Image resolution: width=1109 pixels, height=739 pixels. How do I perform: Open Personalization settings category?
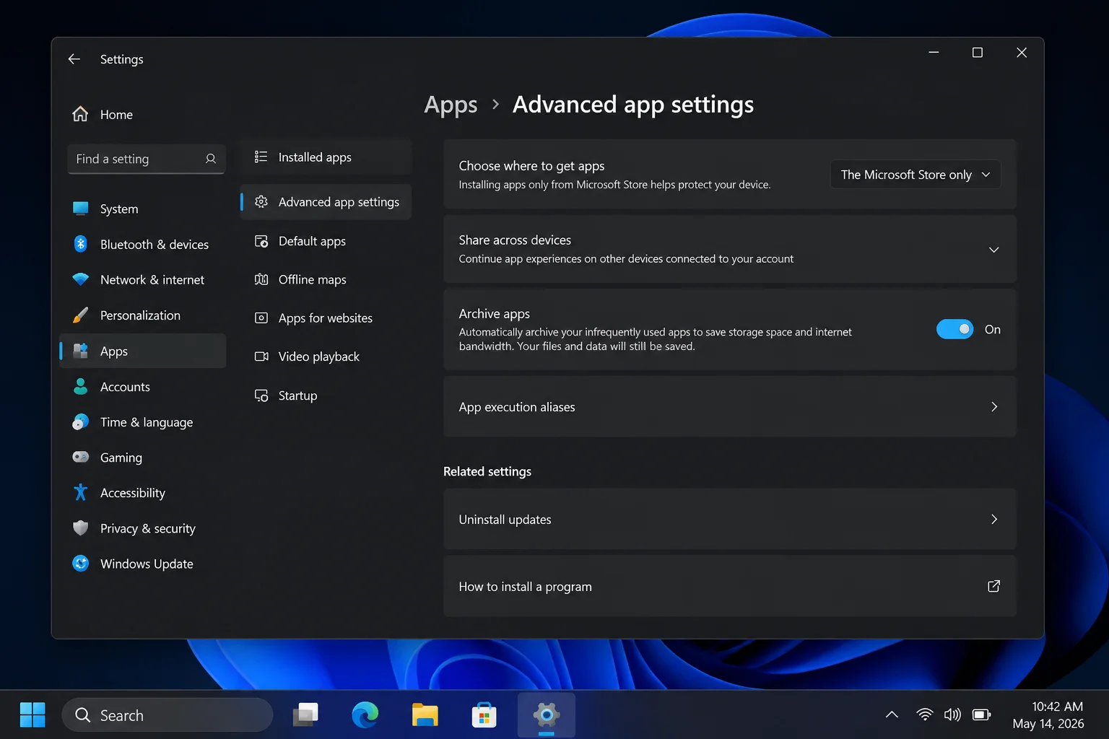[143, 315]
